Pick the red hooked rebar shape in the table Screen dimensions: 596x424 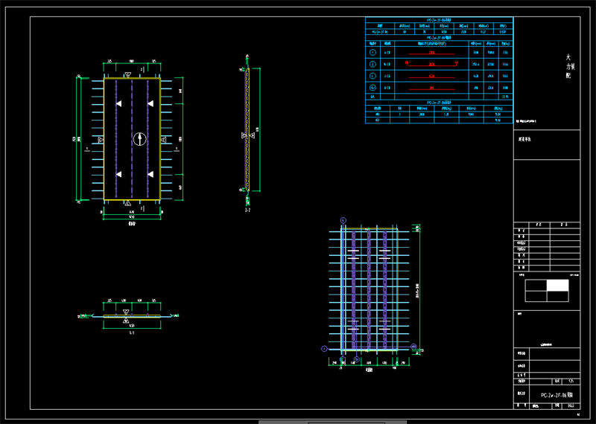(x=431, y=63)
